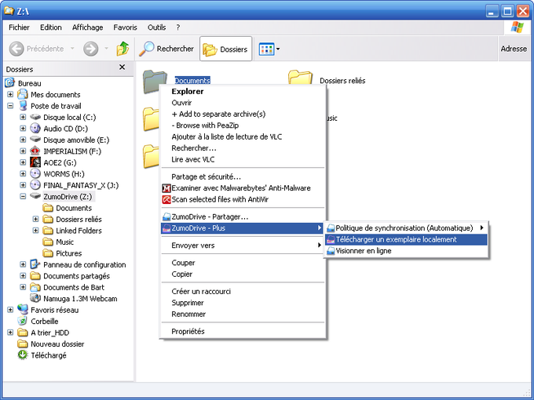
Task: Click the FINAL_FANTASY_X (J:) disc icon
Action: pyautogui.click(x=35, y=185)
